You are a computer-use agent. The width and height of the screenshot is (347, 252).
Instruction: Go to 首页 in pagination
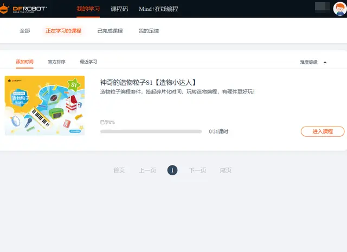(119, 170)
